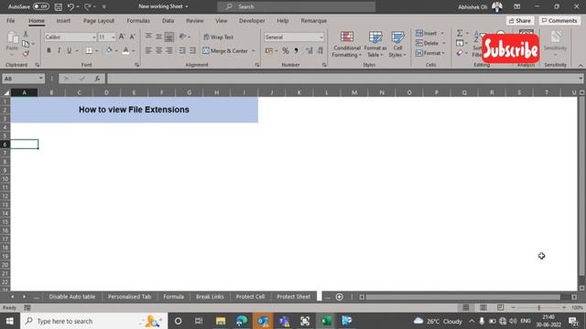The image size is (586, 329).
Task: Toggle Bold formatting
Action: tap(49, 50)
